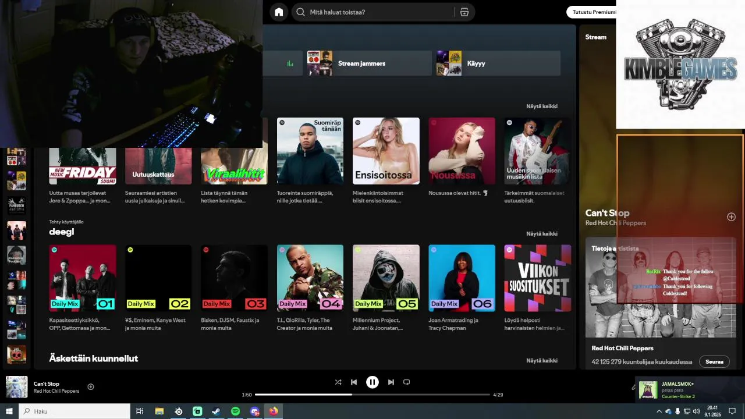This screenshot has height=419, width=745.
Task: Open the Browse icon beside the search field
Action: [x=464, y=12]
